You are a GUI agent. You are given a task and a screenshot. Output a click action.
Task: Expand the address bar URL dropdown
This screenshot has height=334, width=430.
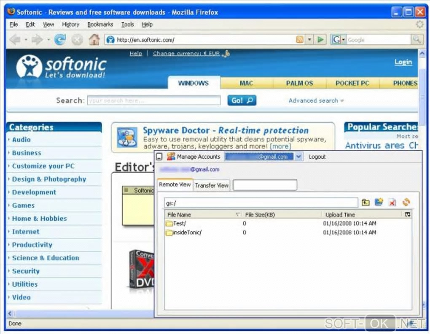coord(309,40)
